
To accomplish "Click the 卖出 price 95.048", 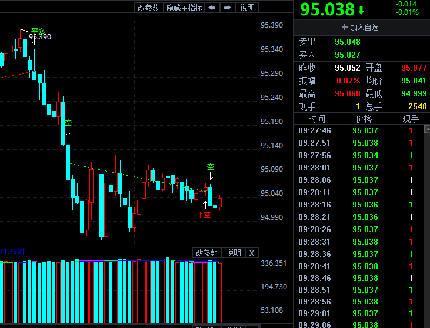I will click(348, 42).
